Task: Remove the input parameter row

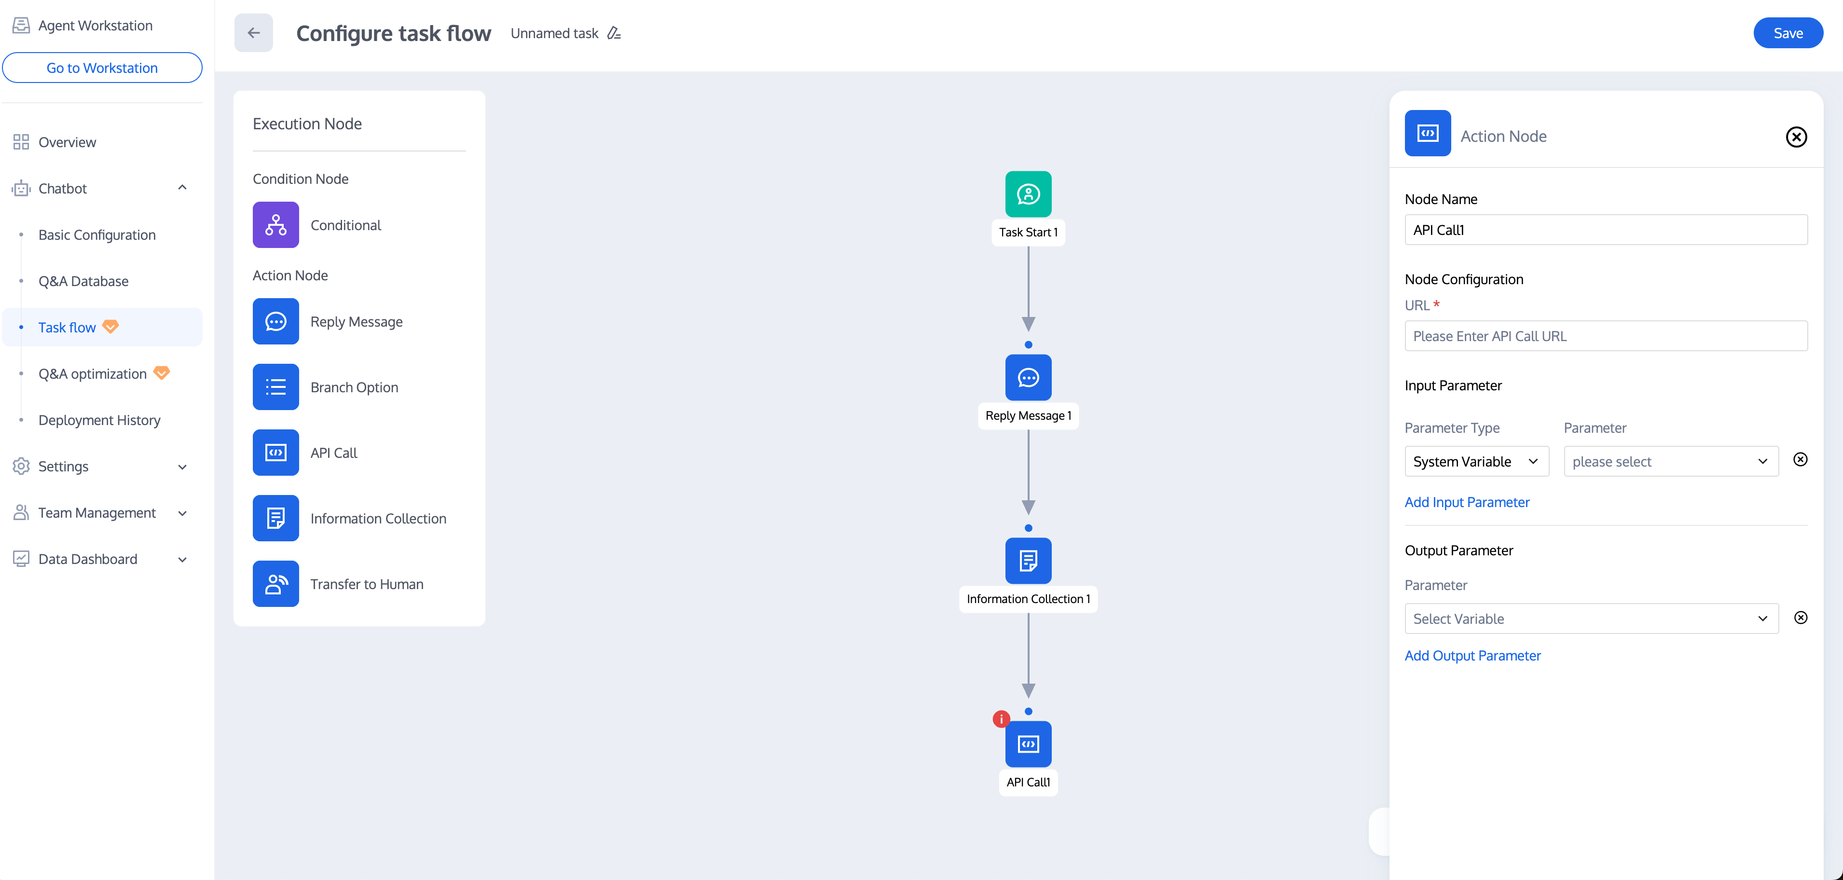Action: pos(1800,459)
